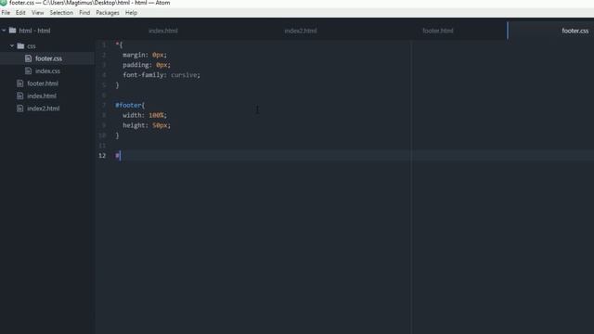Click line number 1 in gutter
This screenshot has height=334, width=594.
[x=104, y=45]
